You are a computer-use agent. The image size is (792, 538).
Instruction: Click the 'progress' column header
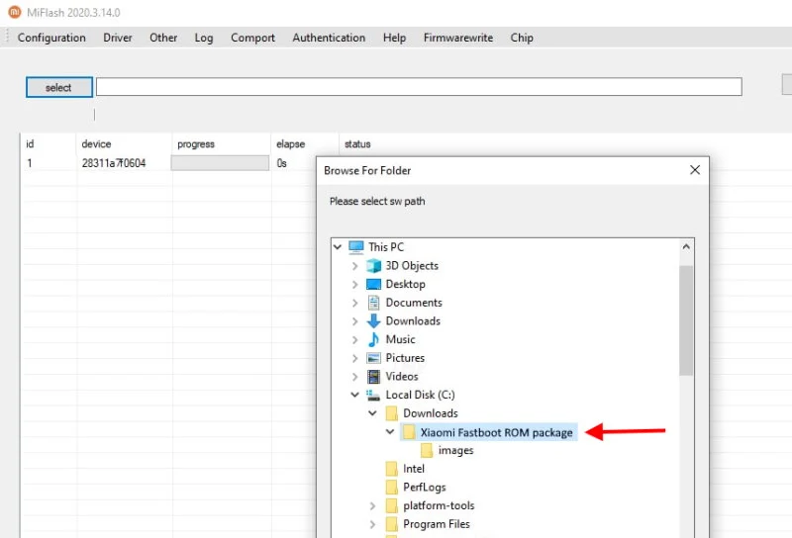(x=196, y=143)
